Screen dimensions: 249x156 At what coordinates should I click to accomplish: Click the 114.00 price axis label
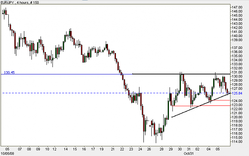(x=237, y=142)
